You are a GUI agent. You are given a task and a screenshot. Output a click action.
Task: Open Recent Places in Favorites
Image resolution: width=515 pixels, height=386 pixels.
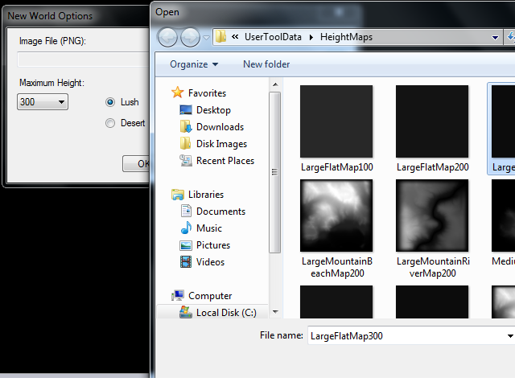click(225, 161)
